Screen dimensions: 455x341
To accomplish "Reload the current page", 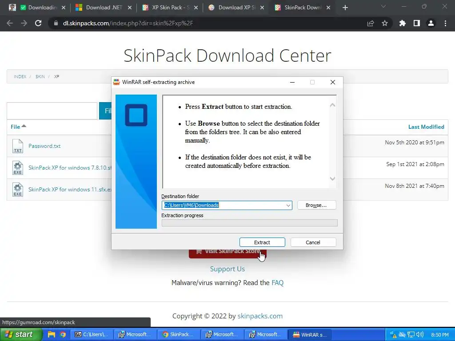I will pyautogui.click(x=38, y=23).
